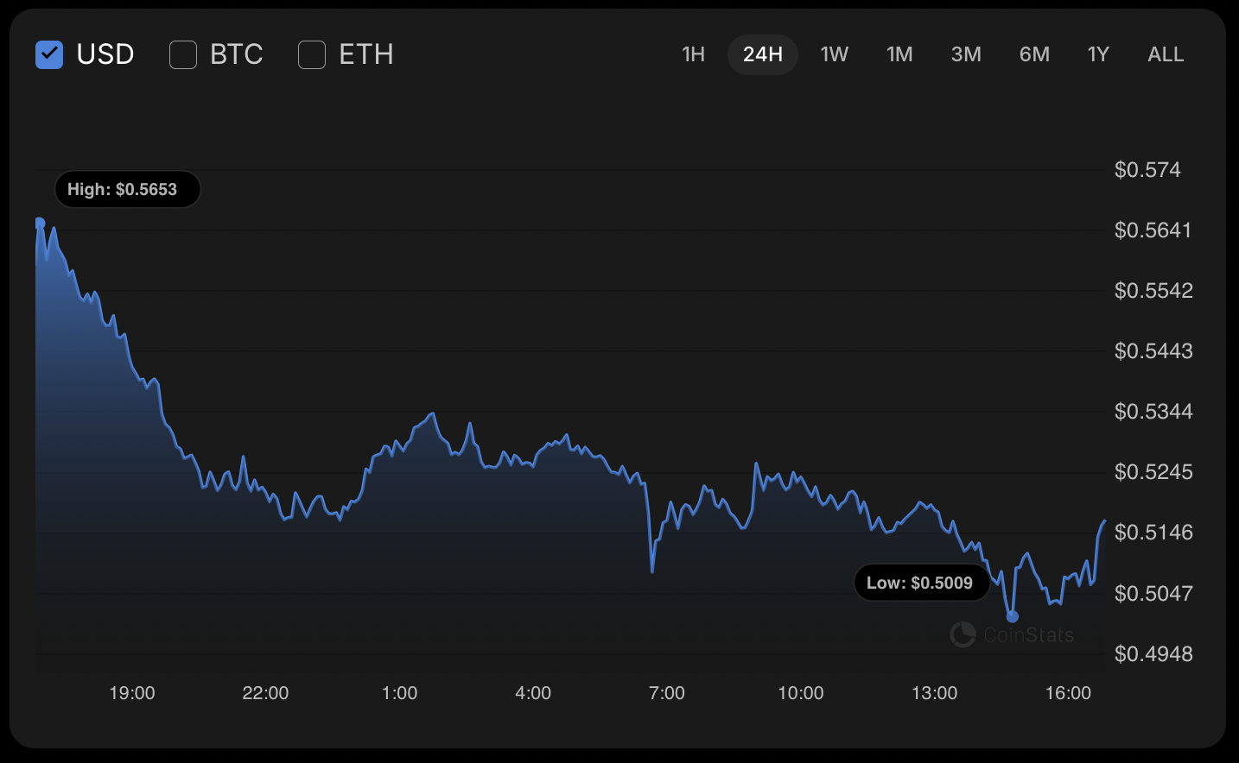
Task: Enable the BTC currency checkbox
Action: coord(183,54)
